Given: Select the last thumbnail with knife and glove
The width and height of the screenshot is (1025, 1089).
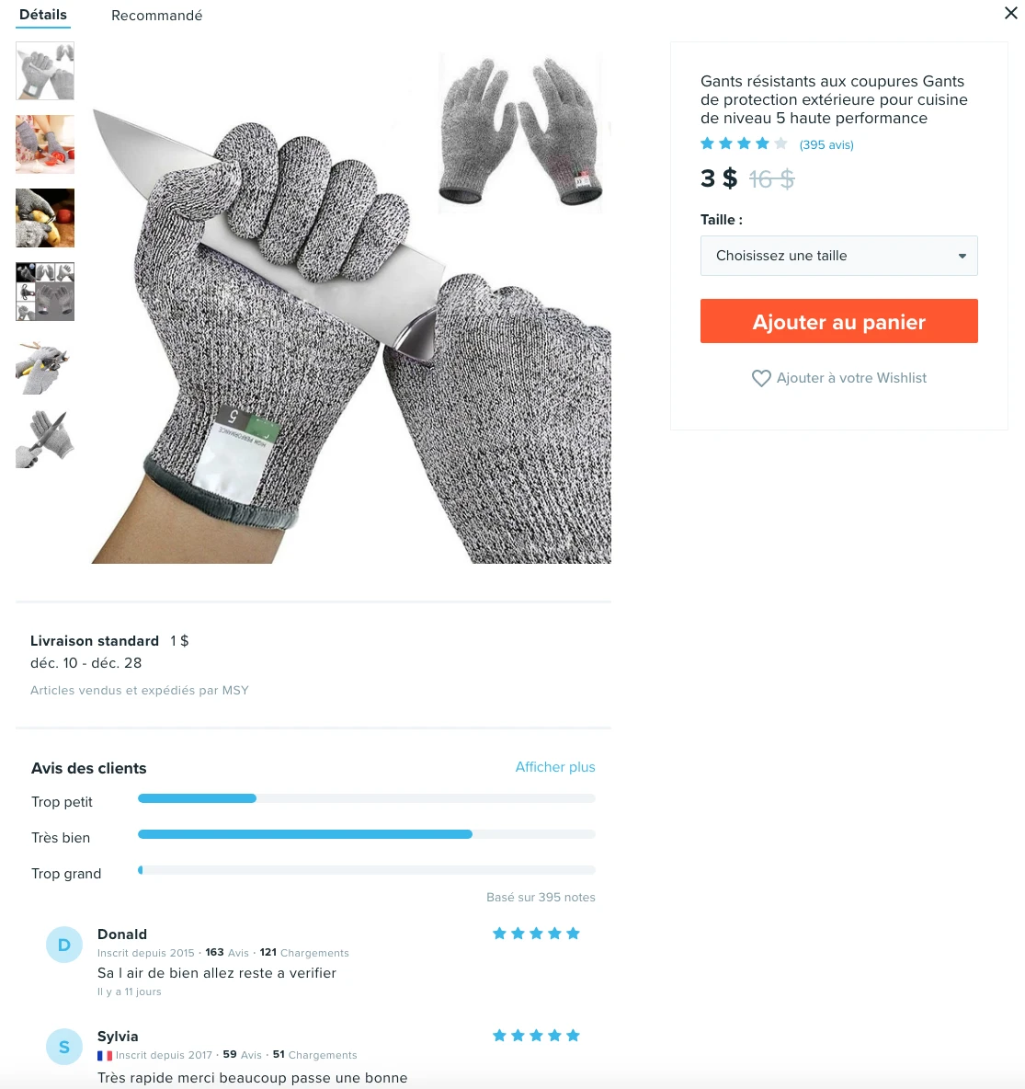Looking at the screenshot, I should click(x=45, y=439).
